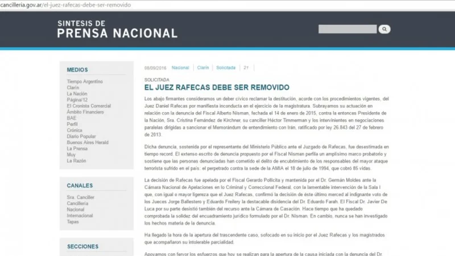The height and width of the screenshot is (256, 455).
Task: Focus the search input field in header
Action: tap(348, 29)
